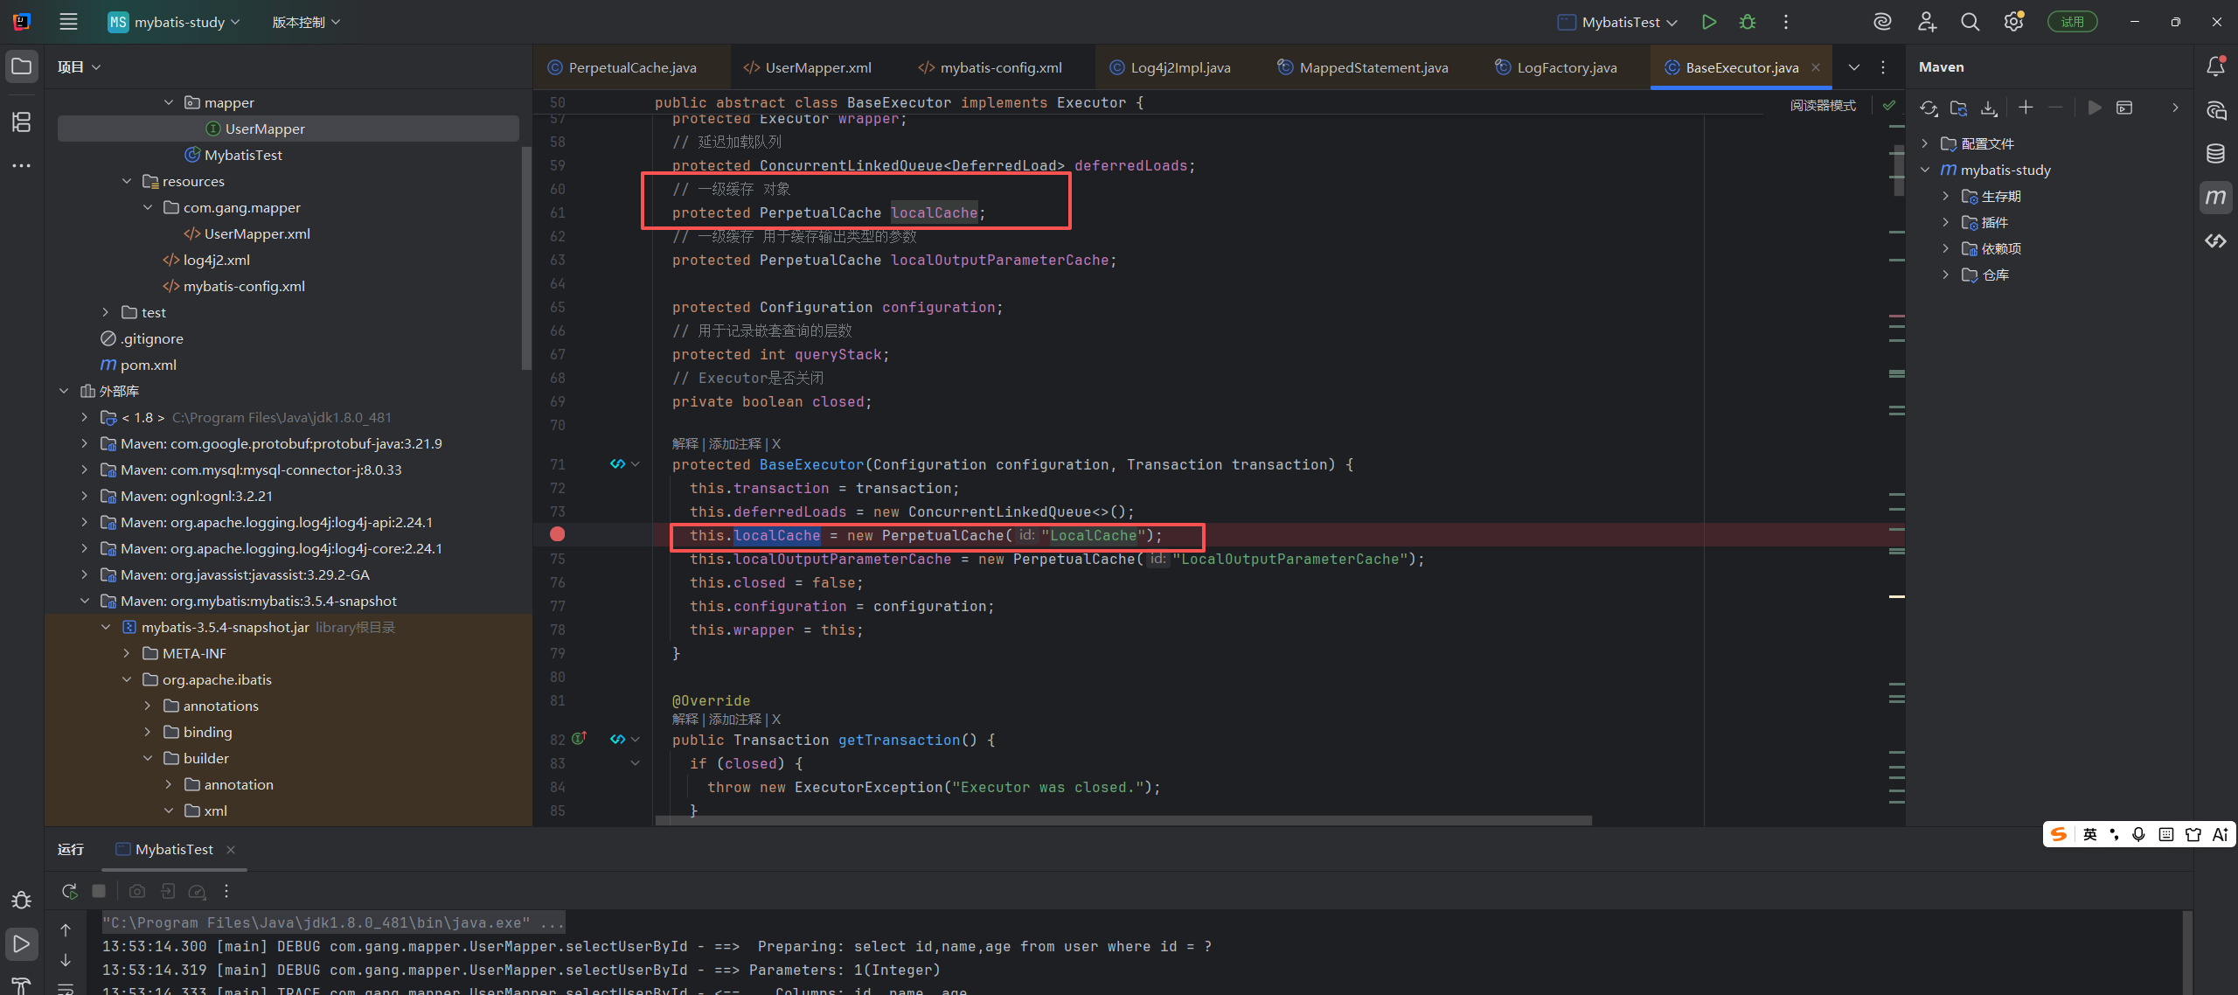Expand the test folder

[106, 312]
